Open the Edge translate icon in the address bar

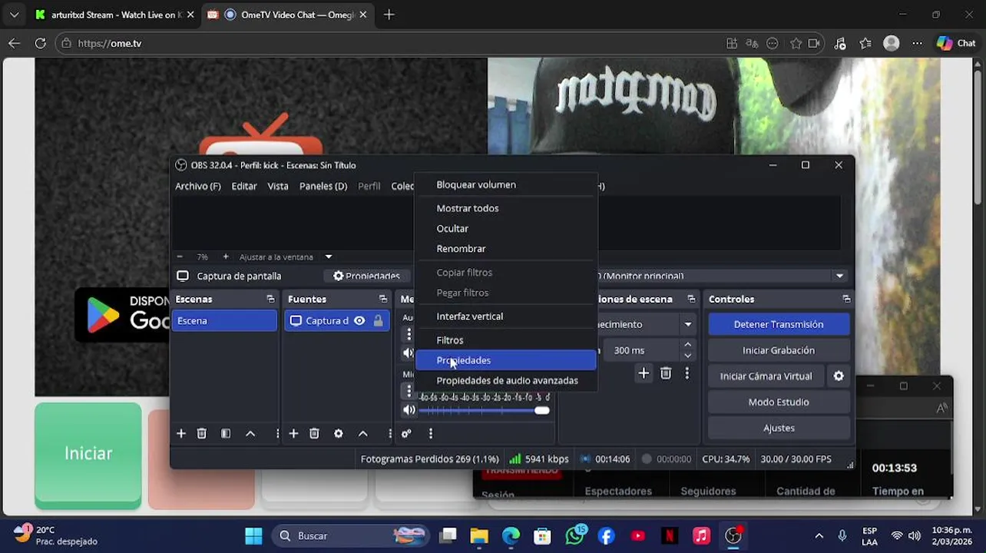point(752,44)
